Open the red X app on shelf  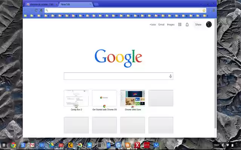(x=137, y=145)
